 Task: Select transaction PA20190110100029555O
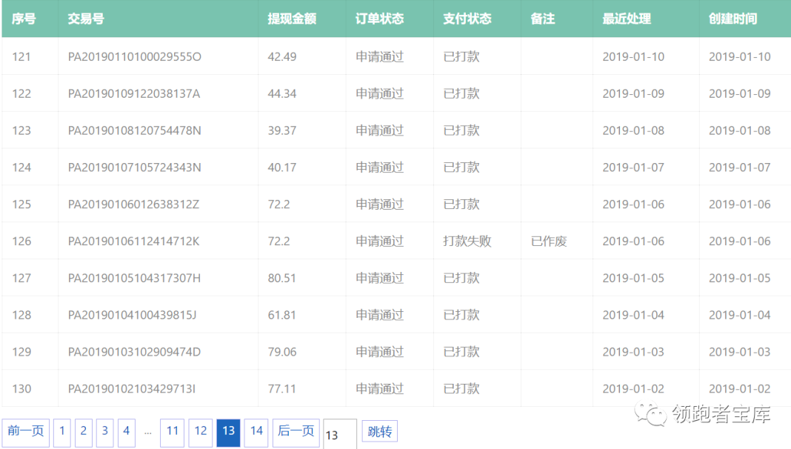tap(135, 57)
